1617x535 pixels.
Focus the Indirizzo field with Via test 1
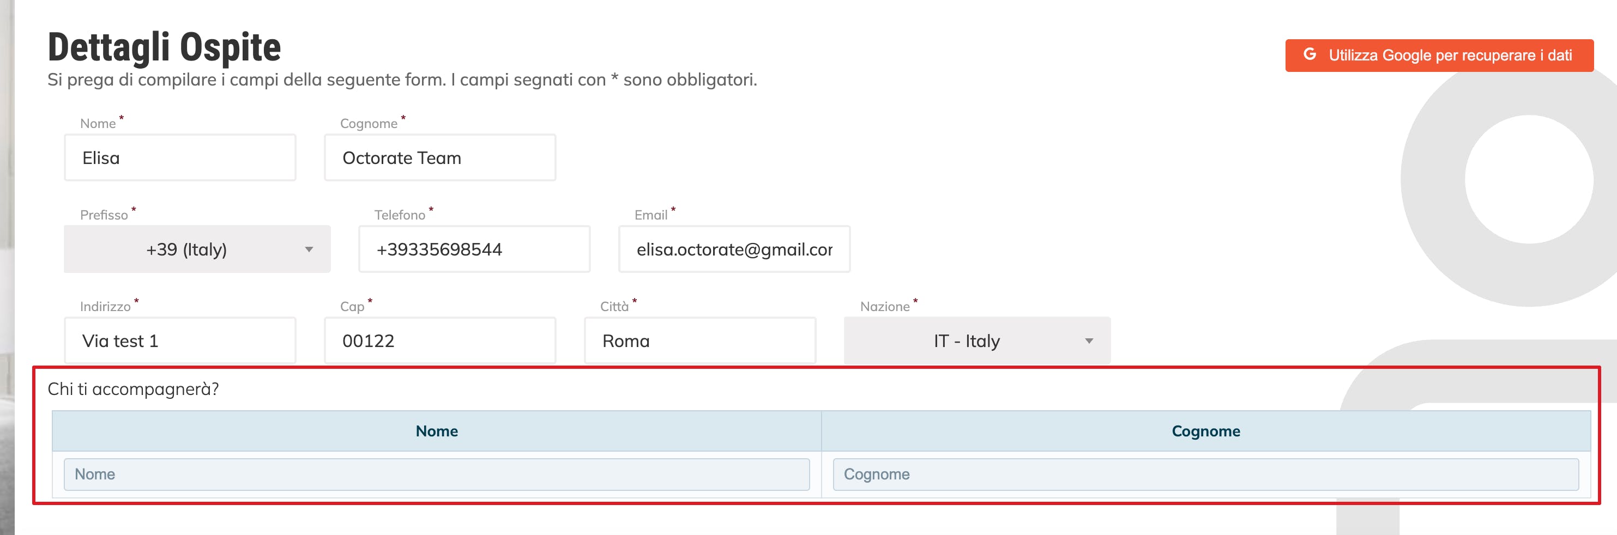179,341
